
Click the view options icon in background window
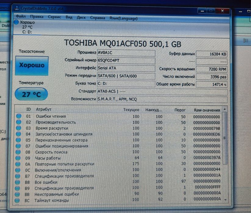246,41
